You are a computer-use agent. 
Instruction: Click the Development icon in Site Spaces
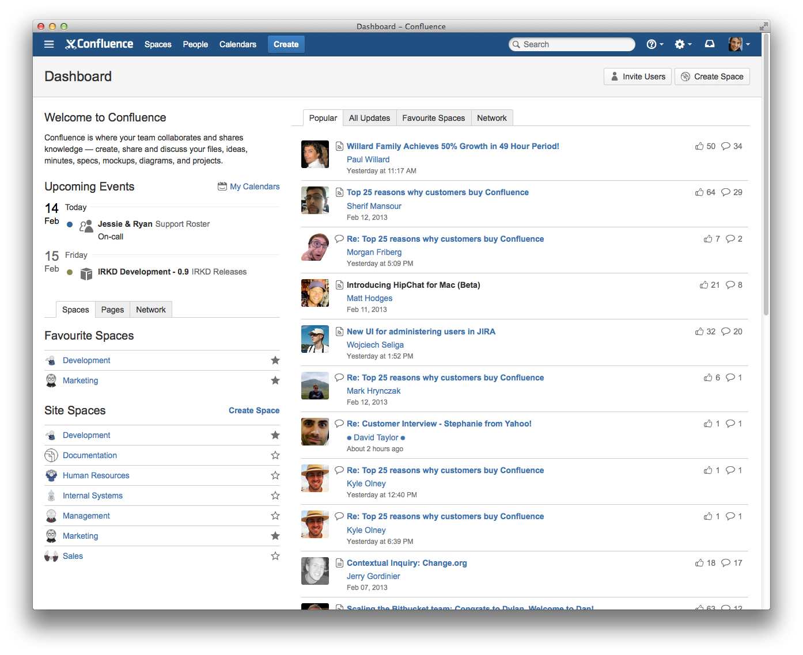point(51,435)
